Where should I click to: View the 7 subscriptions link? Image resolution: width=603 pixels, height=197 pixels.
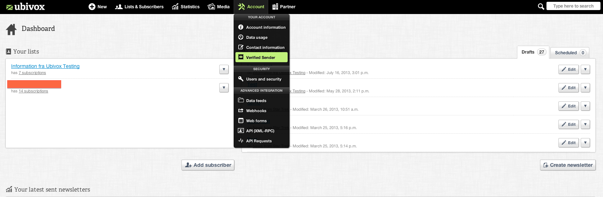32,73
